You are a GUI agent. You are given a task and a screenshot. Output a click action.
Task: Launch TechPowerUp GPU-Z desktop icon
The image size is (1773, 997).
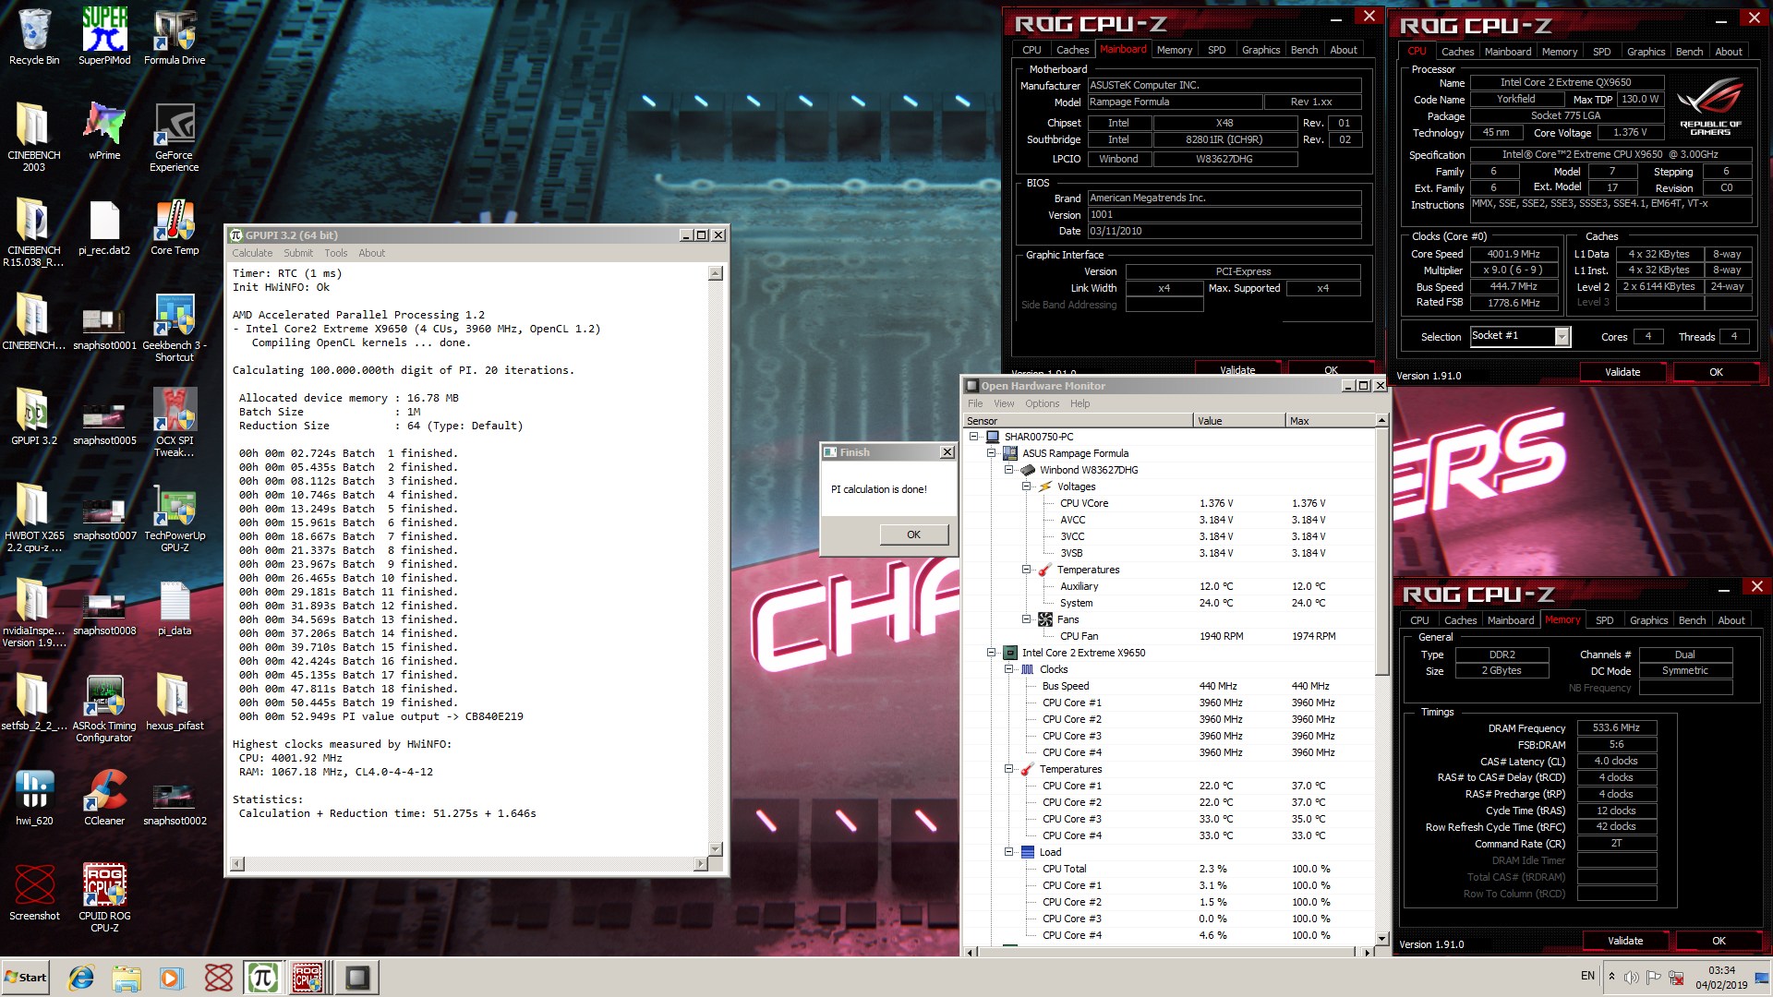175,518
